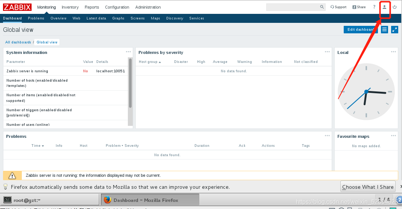
Task: Open the Administration menu
Action: pos(148,7)
